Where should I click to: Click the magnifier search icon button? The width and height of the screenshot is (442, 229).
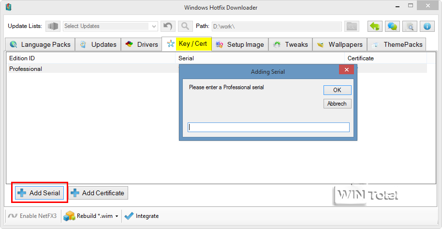[185, 26]
